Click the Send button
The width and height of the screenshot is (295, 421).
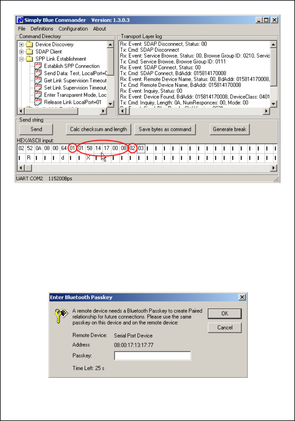click(36, 129)
